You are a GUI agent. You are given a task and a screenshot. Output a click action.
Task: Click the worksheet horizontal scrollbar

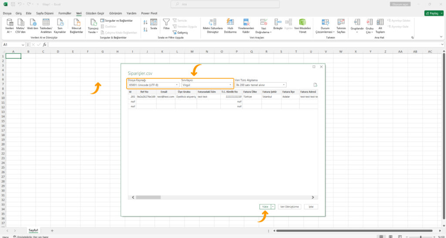354,231
